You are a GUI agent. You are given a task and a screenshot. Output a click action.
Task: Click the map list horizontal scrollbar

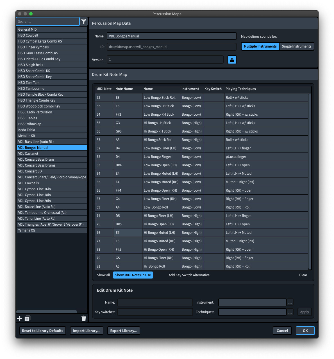[47, 312]
